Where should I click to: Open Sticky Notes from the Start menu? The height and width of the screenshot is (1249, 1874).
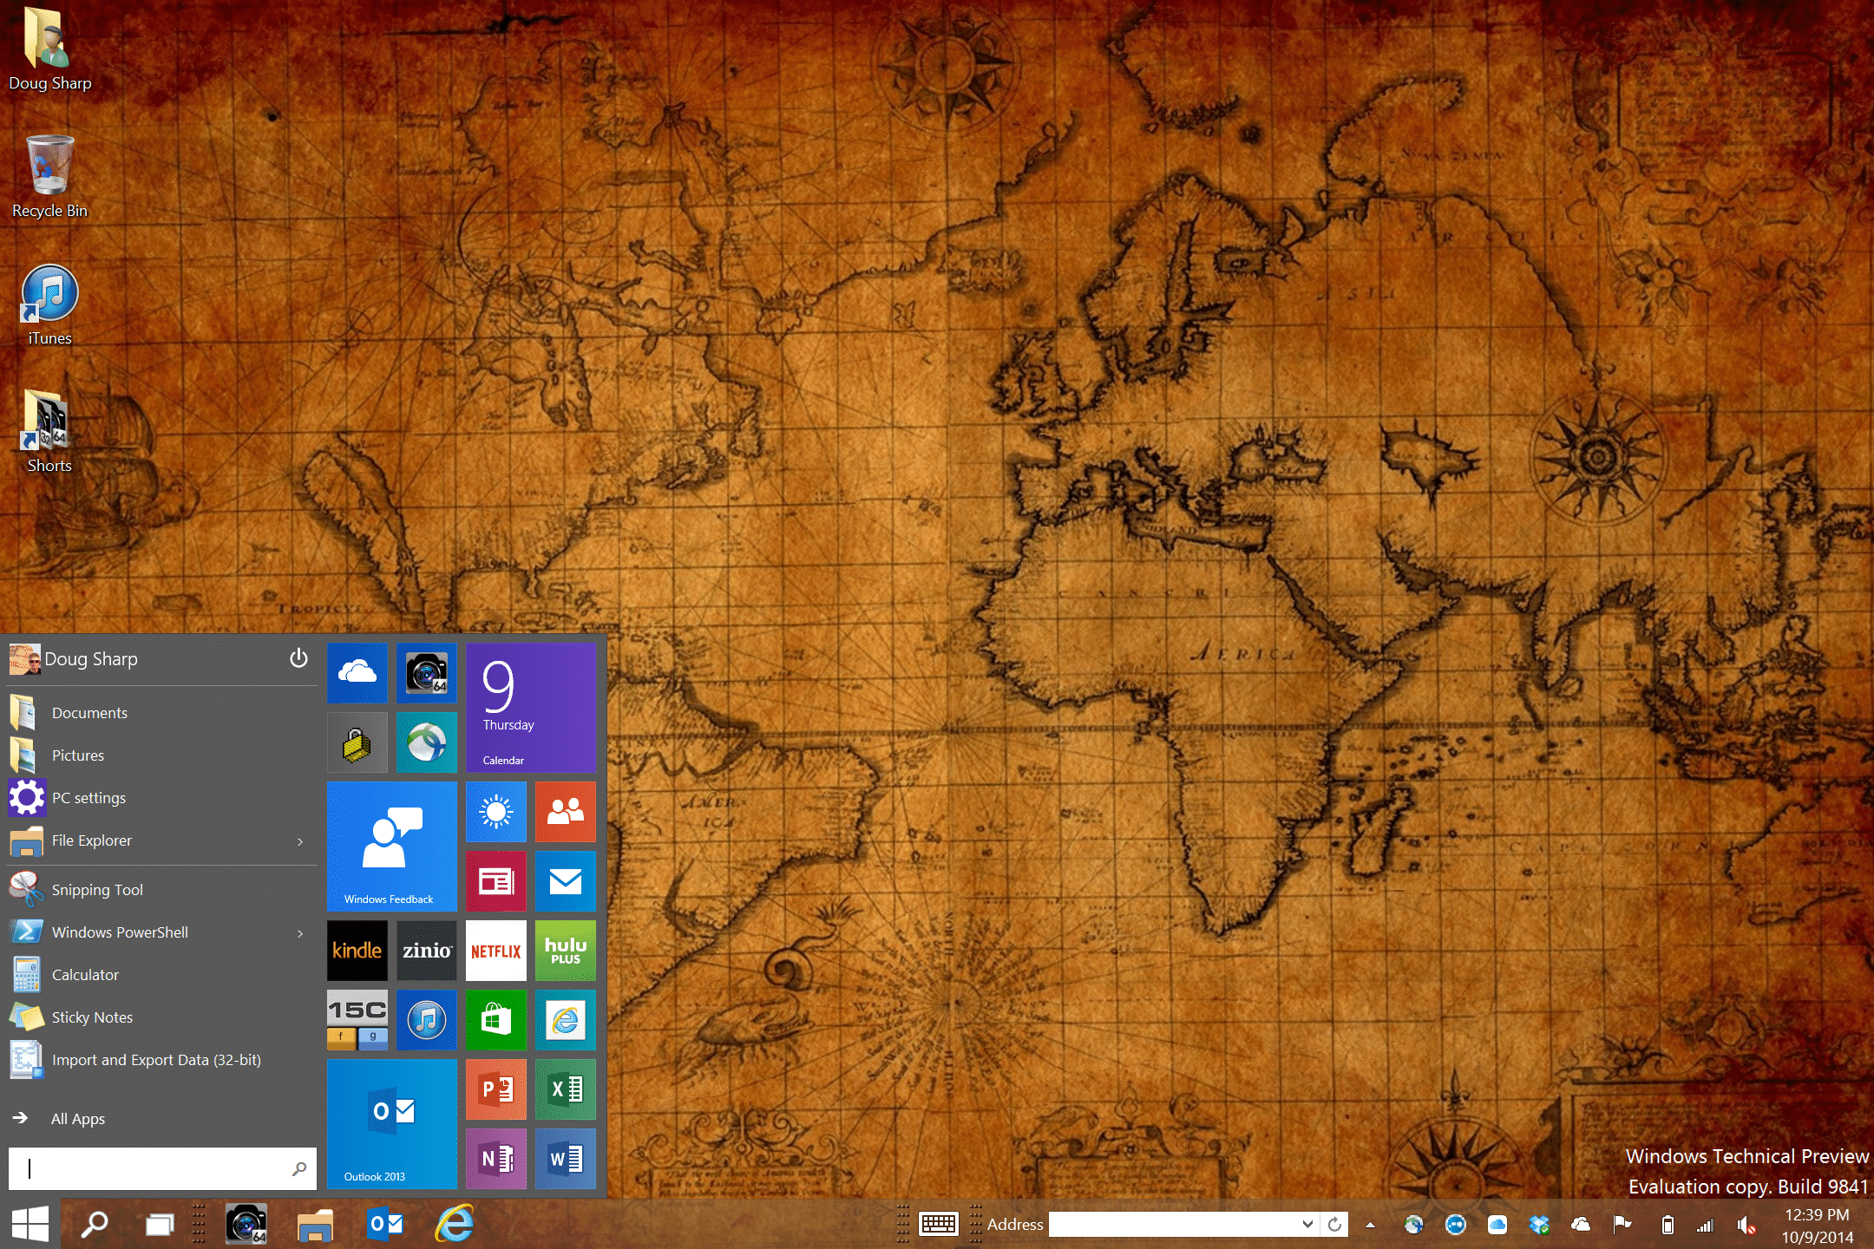tap(161, 1017)
